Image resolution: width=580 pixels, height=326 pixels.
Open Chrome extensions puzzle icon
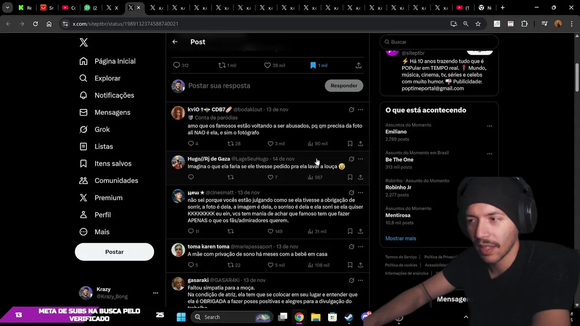525,24
